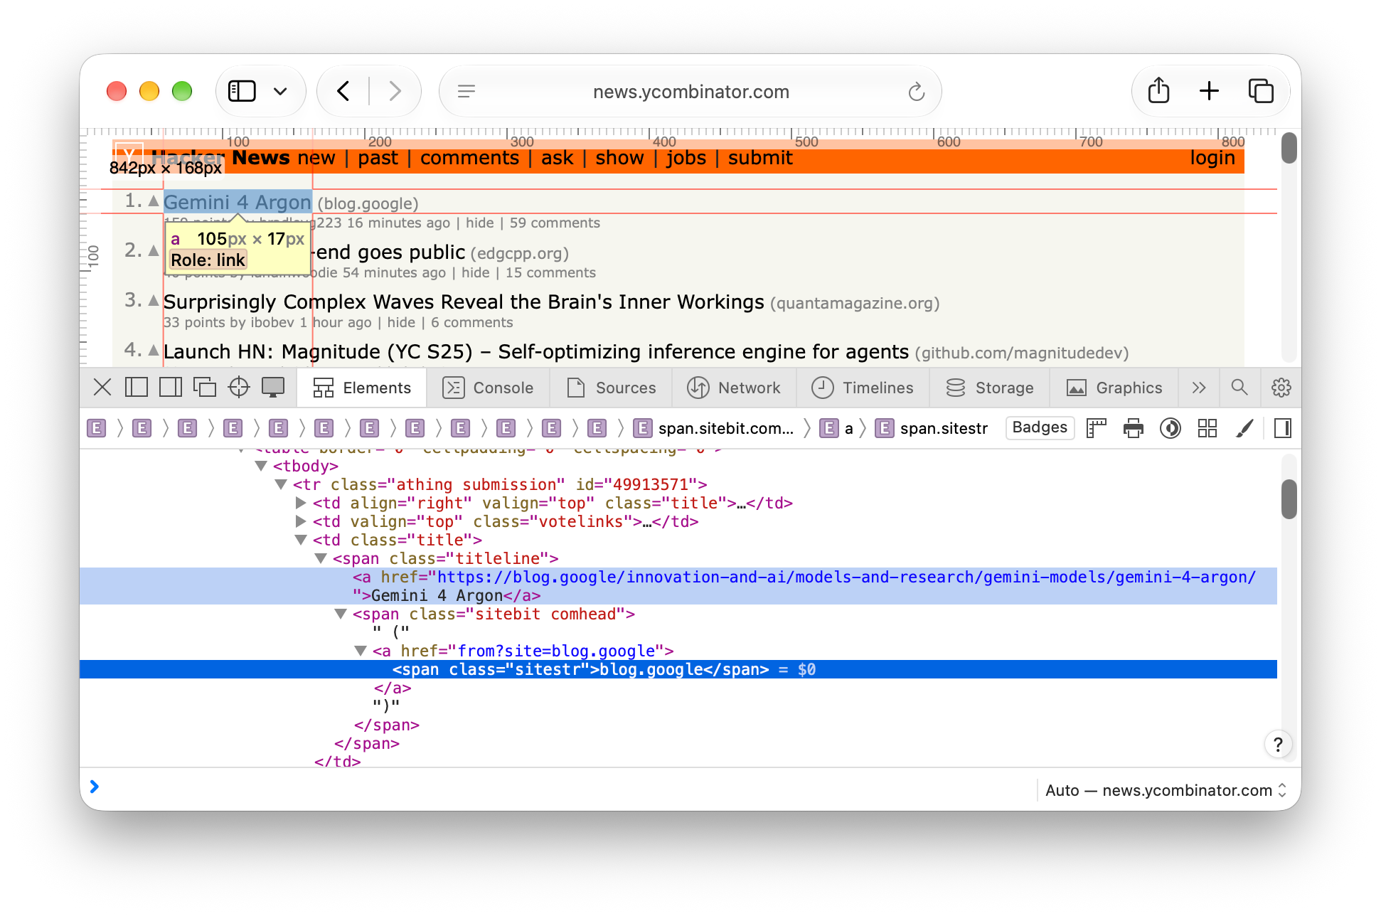
Task: Reload the page
Action: click(917, 91)
